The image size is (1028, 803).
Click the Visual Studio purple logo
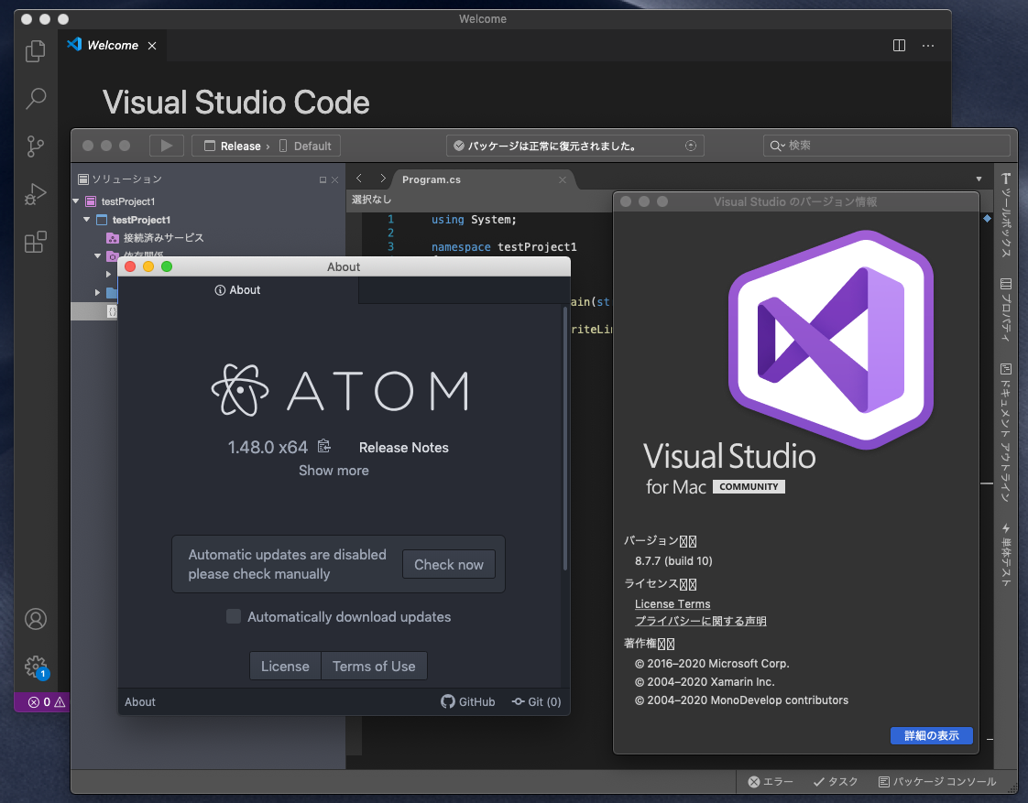[x=831, y=340]
